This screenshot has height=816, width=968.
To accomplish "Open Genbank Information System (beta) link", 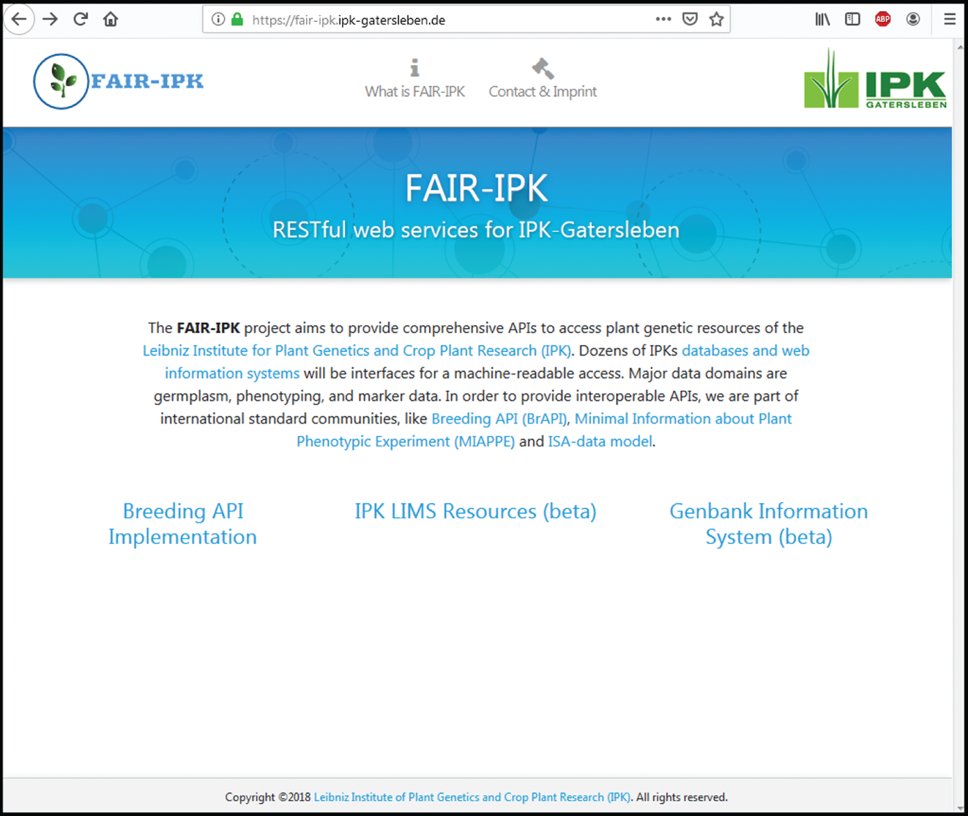I will (769, 523).
